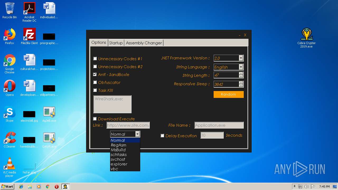Click Cobra Crypter taskbar button

[65, 187]
